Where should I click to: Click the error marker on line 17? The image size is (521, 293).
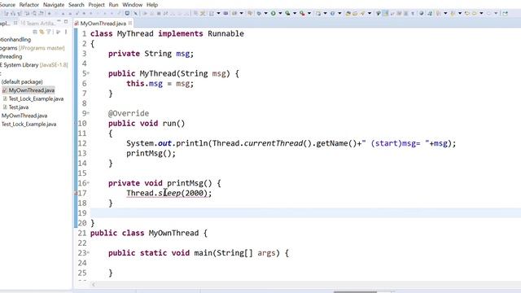tap(76, 193)
